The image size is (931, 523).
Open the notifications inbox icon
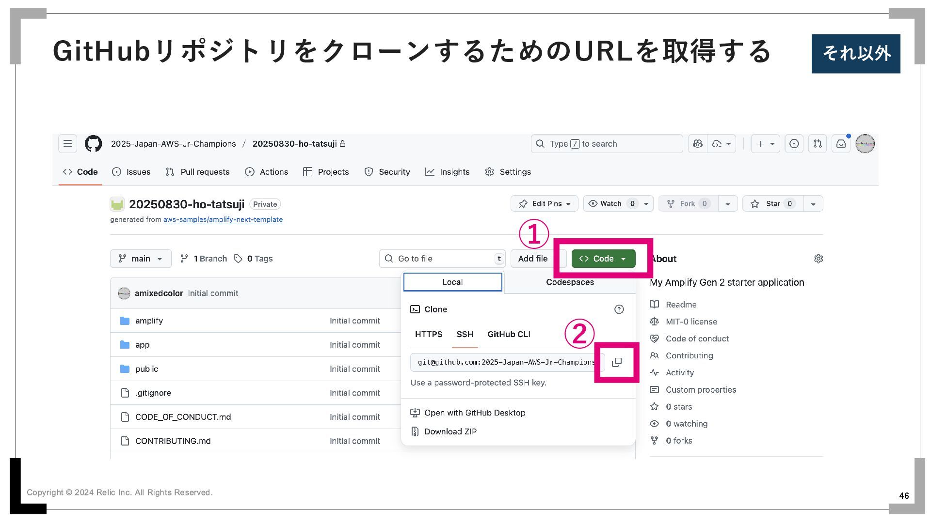[x=841, y=144]
